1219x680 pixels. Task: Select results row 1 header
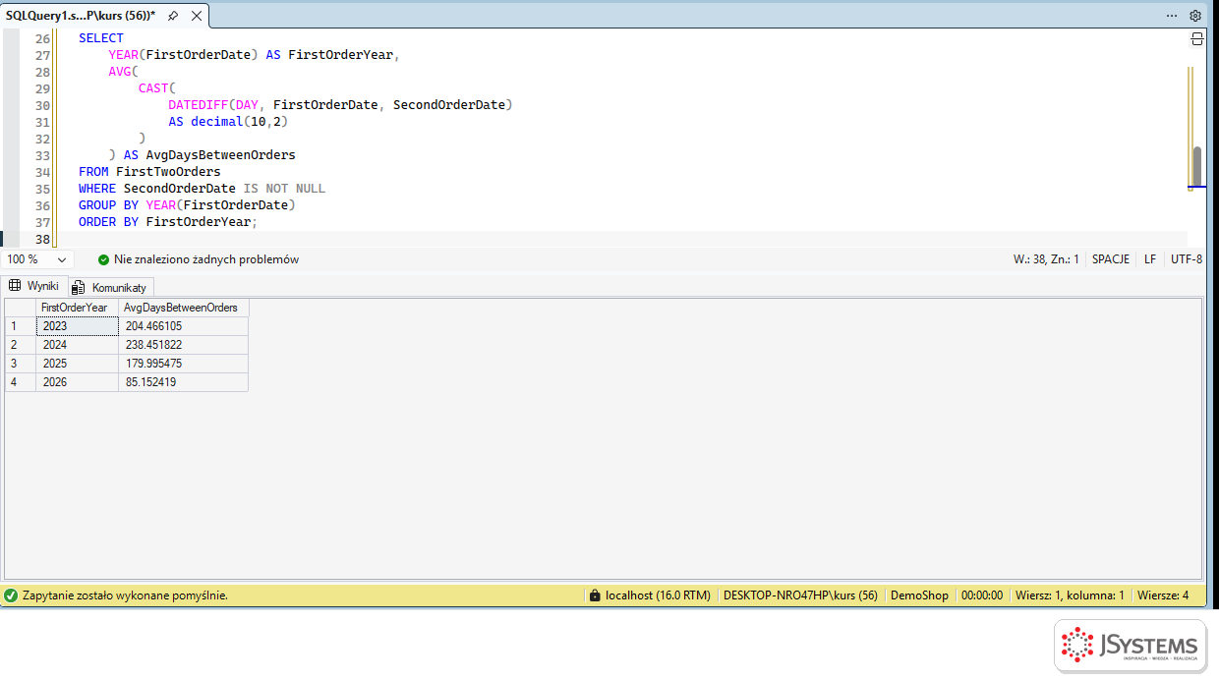[21, 326]
